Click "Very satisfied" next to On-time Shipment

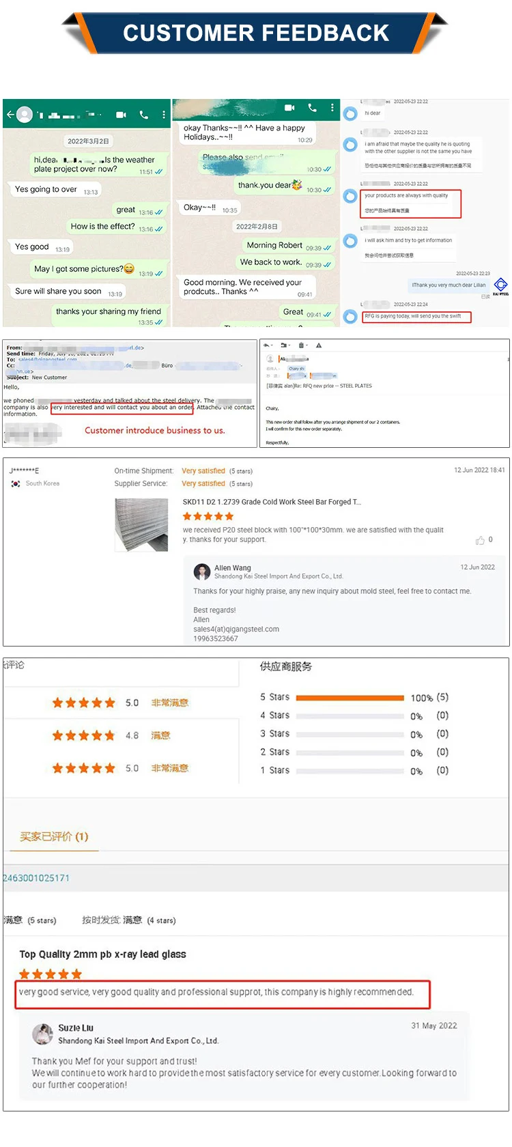(203, 471)
